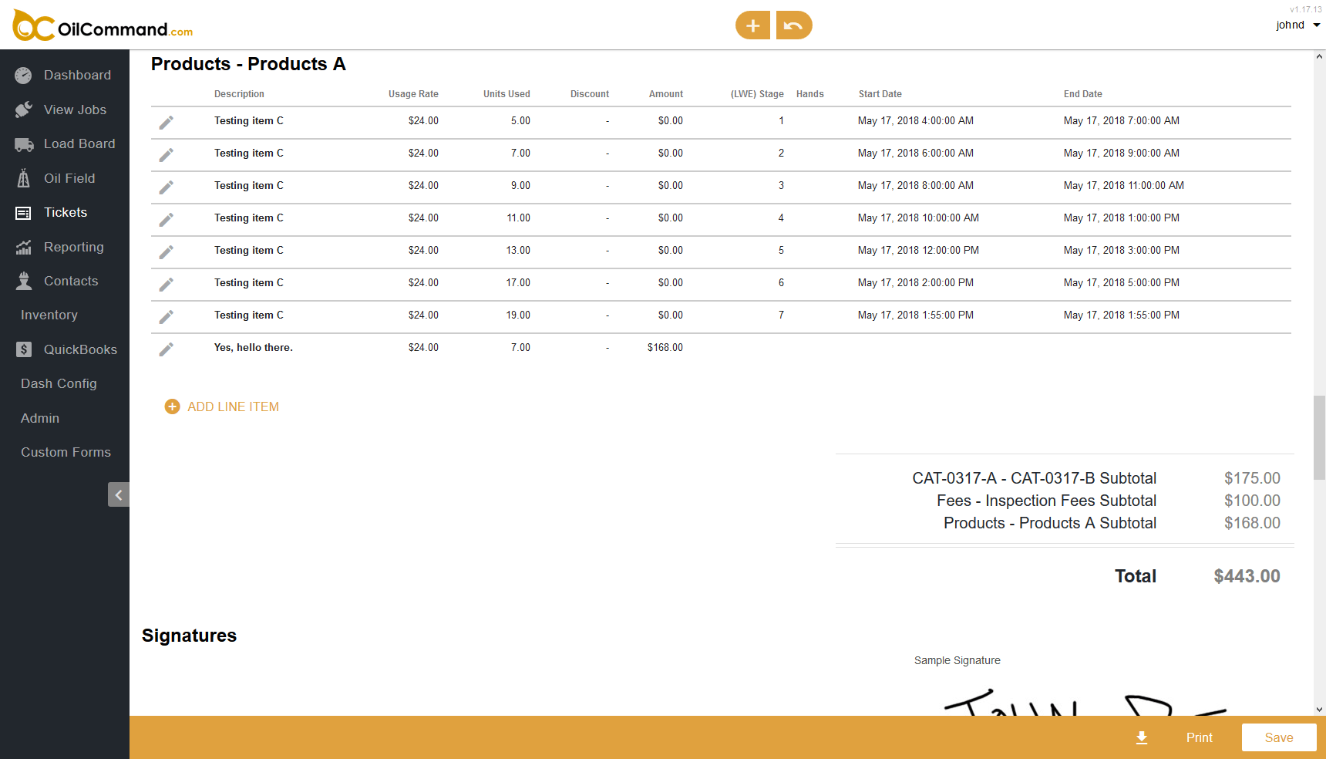Click the View Jobs satellite icon
The width and height of the screenshot is (1326, 759).
pos(24,110)
